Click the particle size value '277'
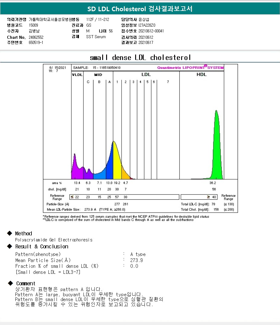Viewport: 280px width, 325px height. coord(117,204)
